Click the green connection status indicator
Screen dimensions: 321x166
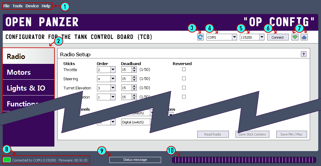point(7,160)
